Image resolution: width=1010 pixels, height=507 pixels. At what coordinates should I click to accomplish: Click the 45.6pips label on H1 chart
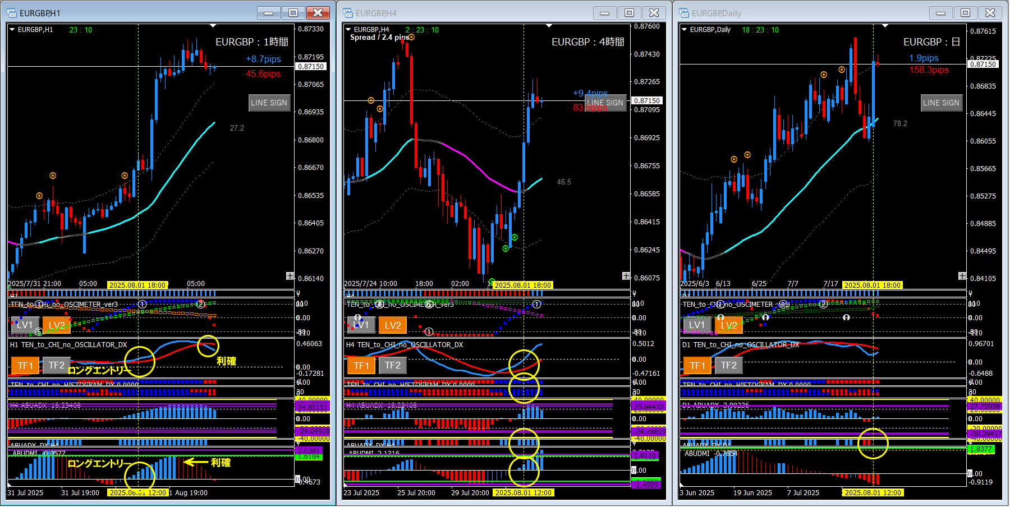click(x=263, y=73)
